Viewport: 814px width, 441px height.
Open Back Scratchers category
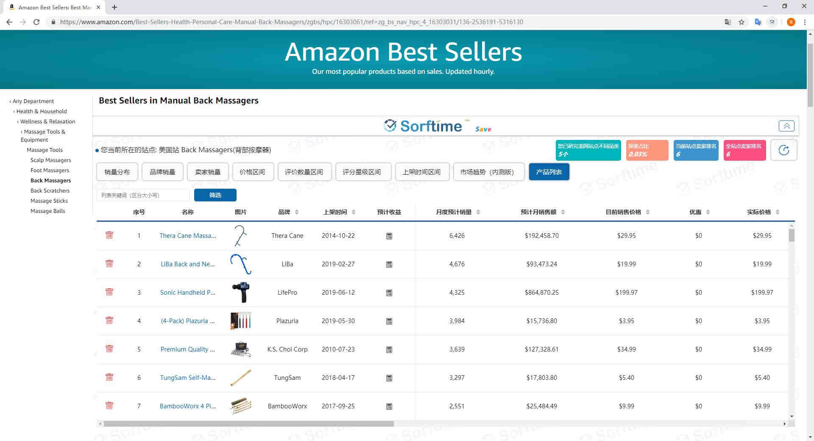tap(50, 190)
